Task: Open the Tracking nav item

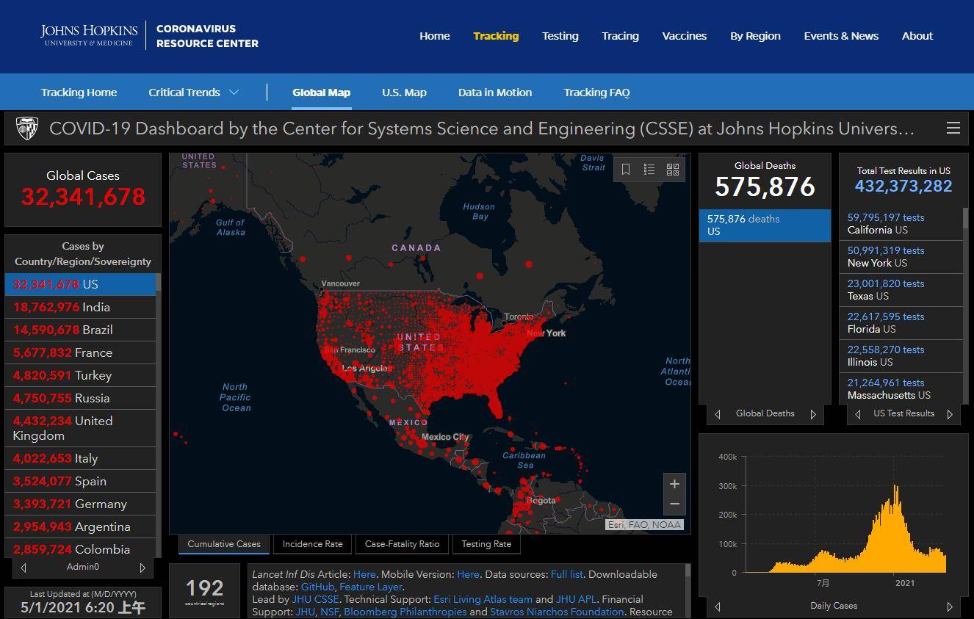Action: tap(496, 36)
